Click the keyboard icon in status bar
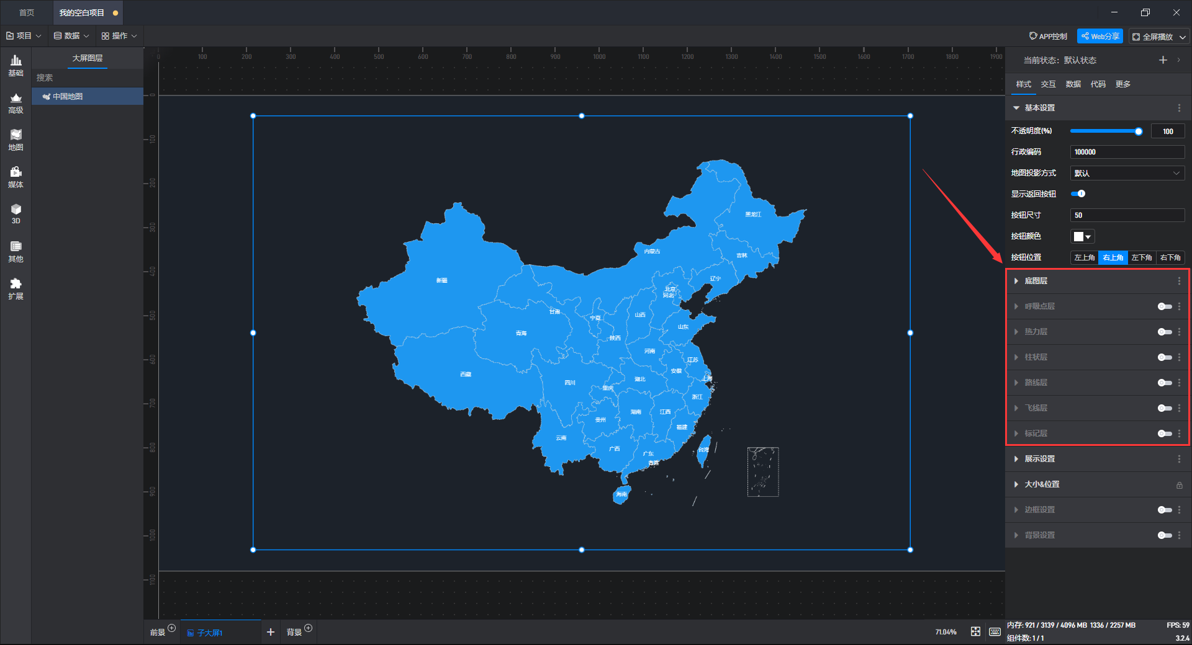Image resolution: width=1192 pixels, height=645 pixels. (x=995, y=631)
